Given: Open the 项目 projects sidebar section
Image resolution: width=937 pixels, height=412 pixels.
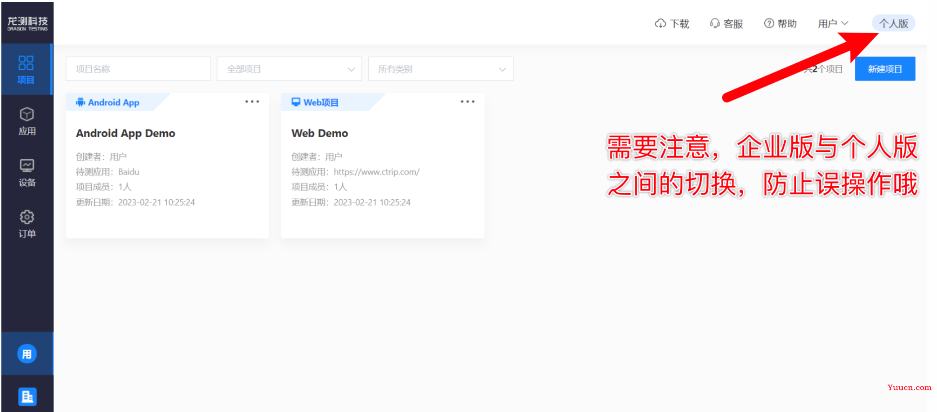Looking at the screenshot, I should point(26,70).
